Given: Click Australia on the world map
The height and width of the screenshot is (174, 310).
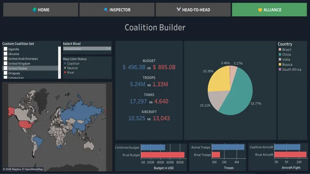Looking at the screenshot, I should click(89, 145).
